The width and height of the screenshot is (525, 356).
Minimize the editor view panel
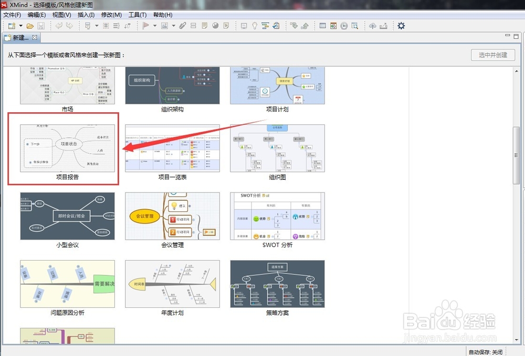(x=508, y=36)
